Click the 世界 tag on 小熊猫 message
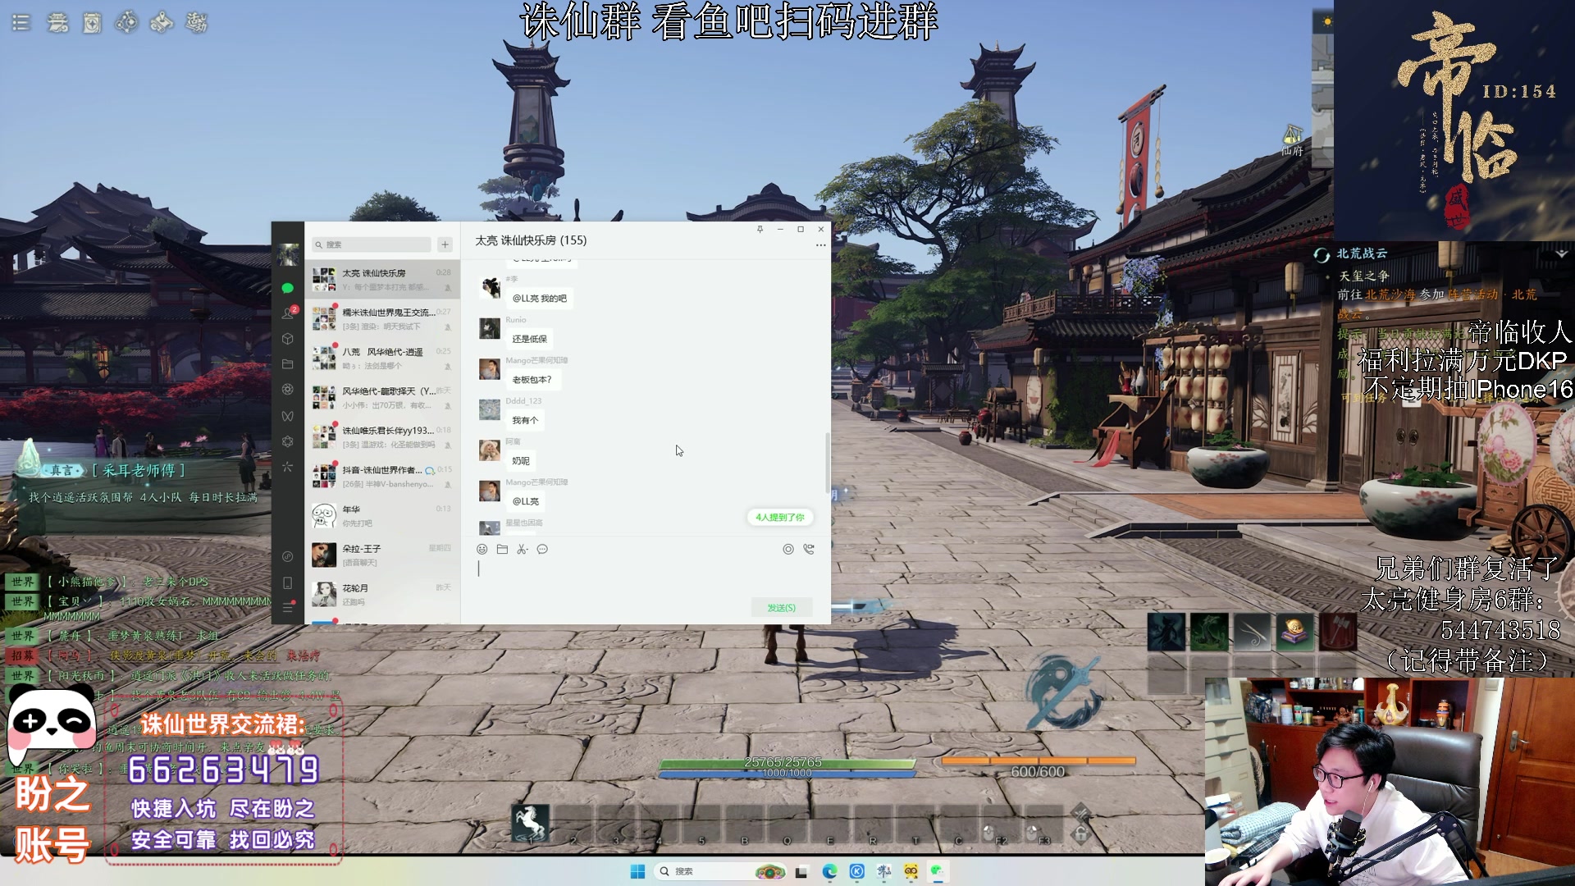The width and height of the screenshot is (1575, 886). (x=23, y=582)
